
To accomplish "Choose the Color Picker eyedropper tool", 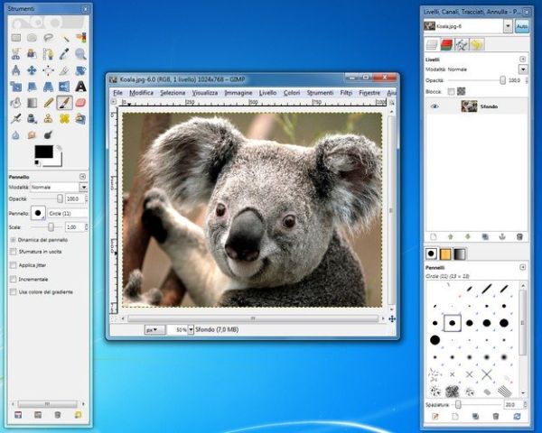I will (64, 53).
